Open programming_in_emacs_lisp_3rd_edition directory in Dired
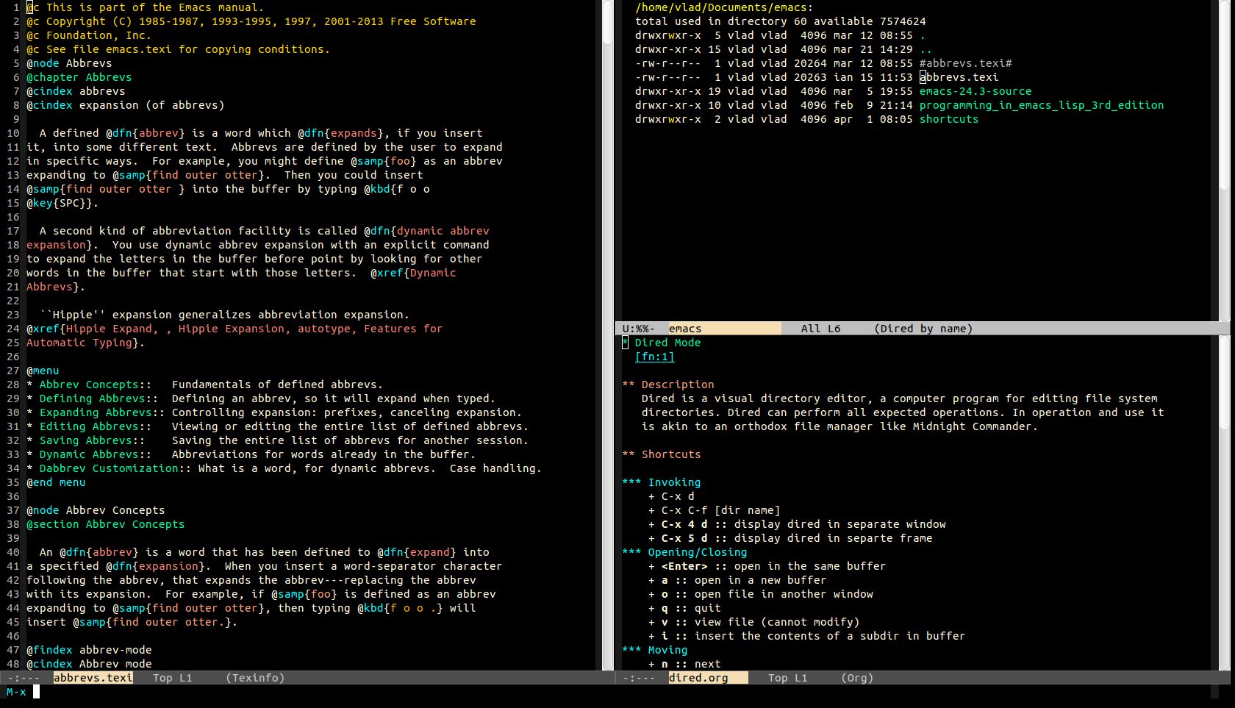The width and height of the screenshot is (1235, 708). (x=1041, y=105)
